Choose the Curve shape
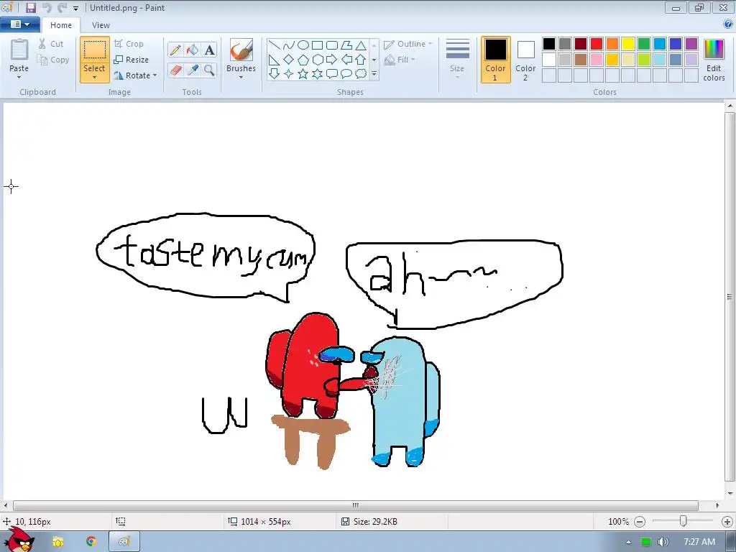 coord(289,45)
